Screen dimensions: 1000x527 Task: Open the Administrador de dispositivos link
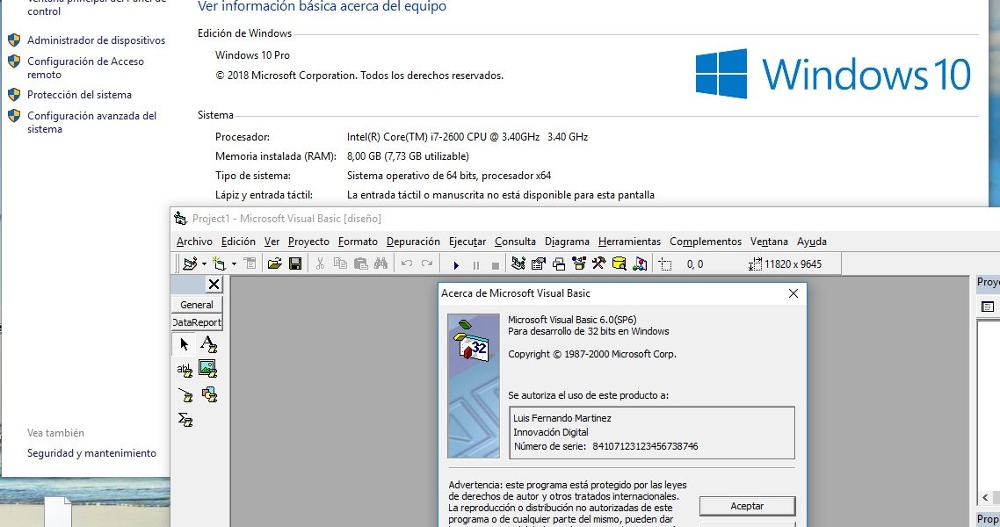[x=96, y=40]
